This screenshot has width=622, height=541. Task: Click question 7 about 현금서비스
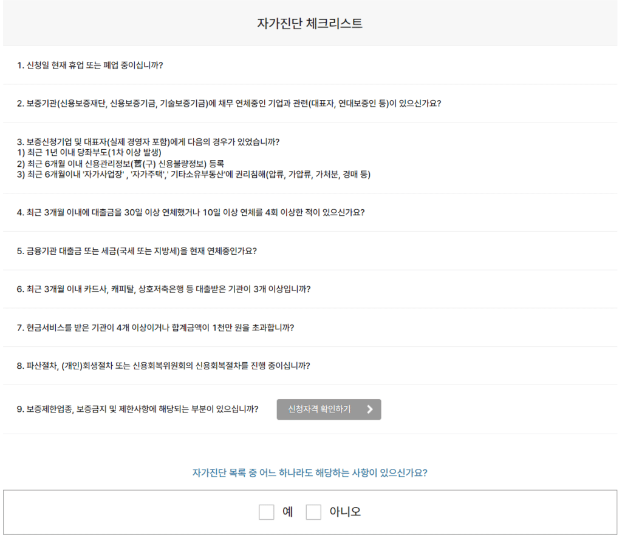click(155, 328)
